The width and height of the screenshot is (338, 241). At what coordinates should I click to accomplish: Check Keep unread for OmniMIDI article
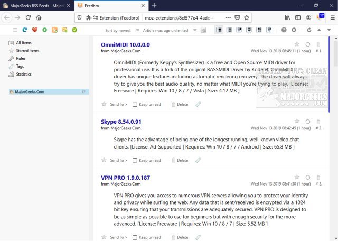point(135,105)
